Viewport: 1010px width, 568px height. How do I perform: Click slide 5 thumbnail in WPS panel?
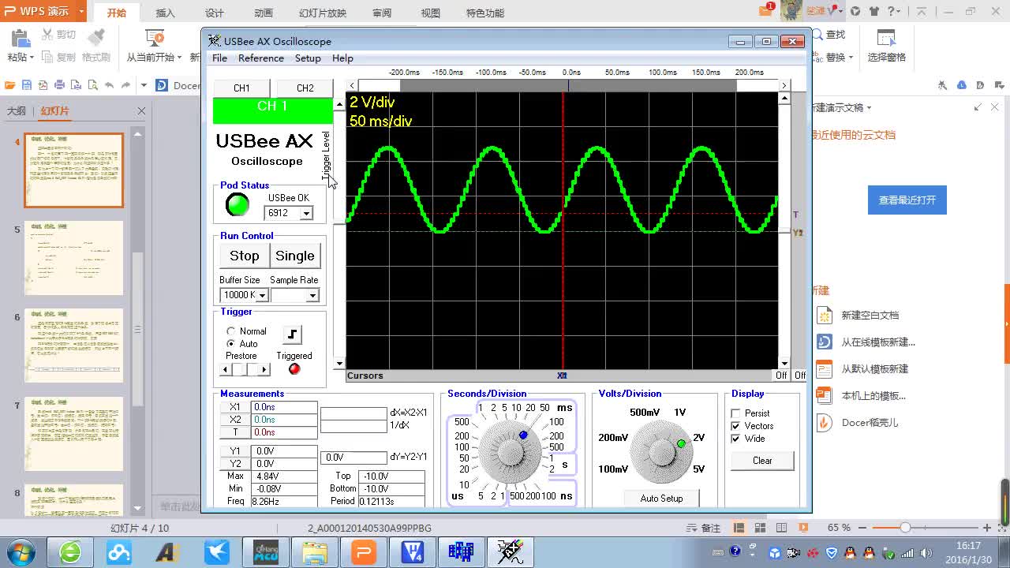(74, 258)
